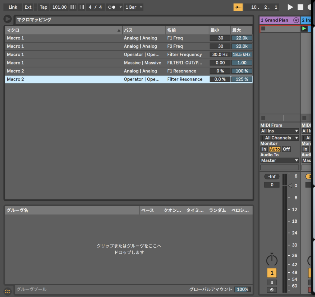This screenshot has height=297, width=315.
Task: Solo track 1 with the S button
Action: coord(272,283)
